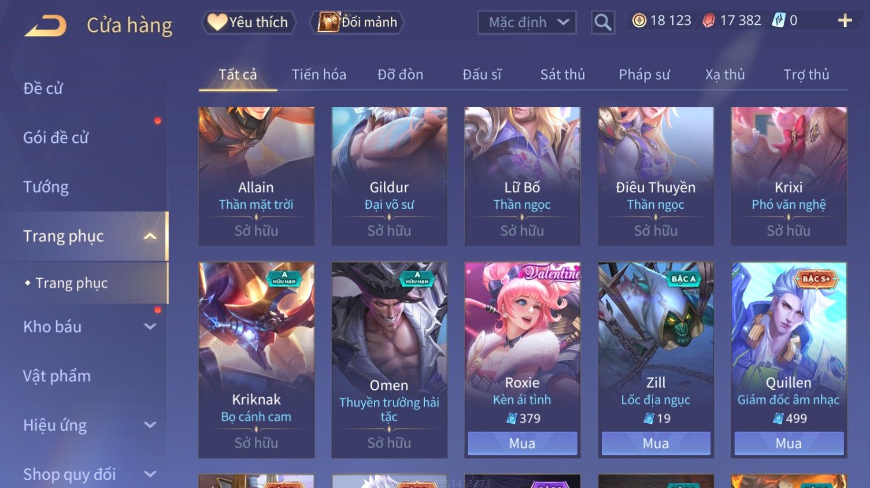870x488 pixels.
Task: Buy the Roxie Kèn ái tình skin
Action: click(x=522, y=443)
